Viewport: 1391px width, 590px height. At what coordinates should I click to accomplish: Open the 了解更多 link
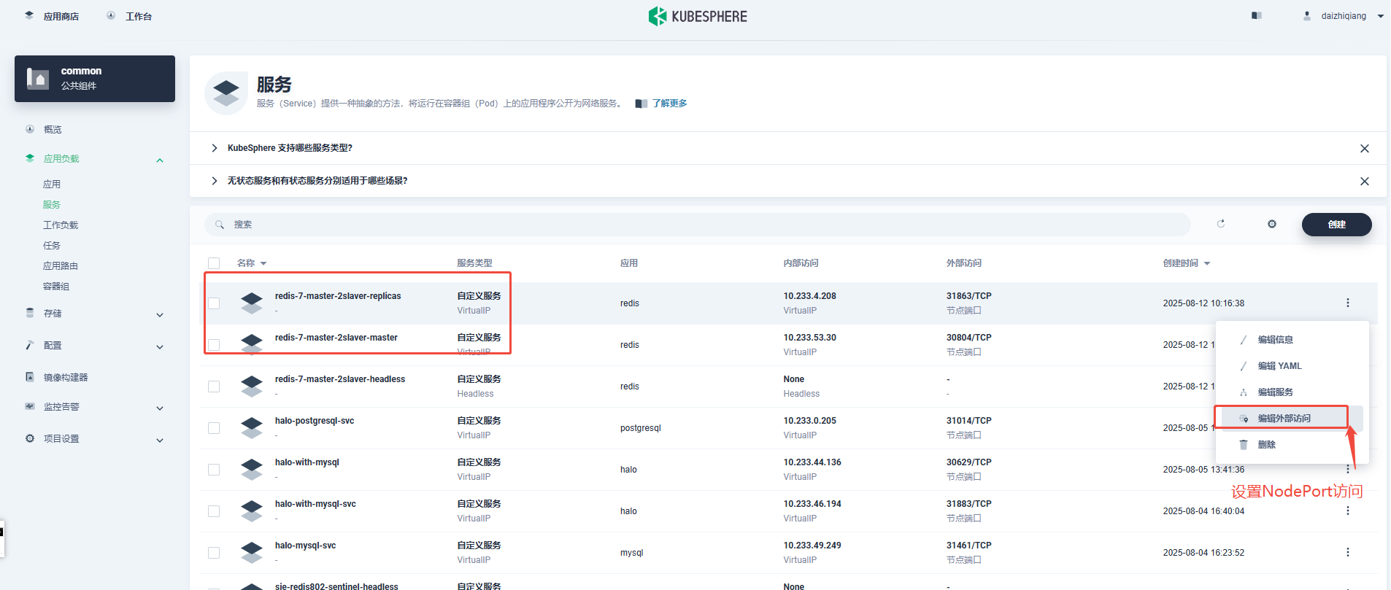(669, 104)
